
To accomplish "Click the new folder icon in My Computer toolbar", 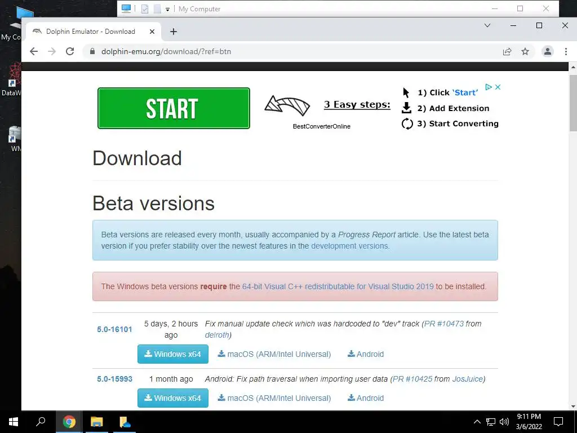I will pos(157,9).
